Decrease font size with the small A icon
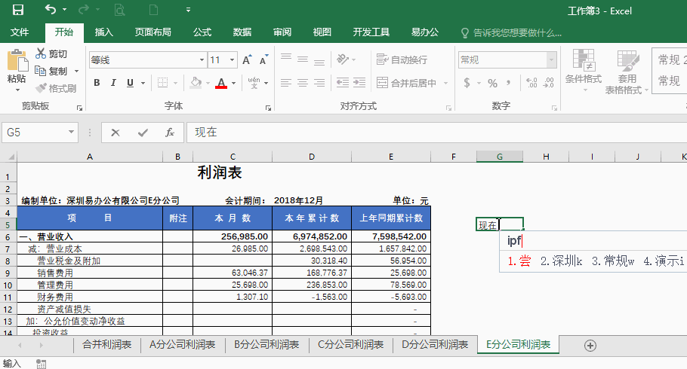 pos(263,60)
